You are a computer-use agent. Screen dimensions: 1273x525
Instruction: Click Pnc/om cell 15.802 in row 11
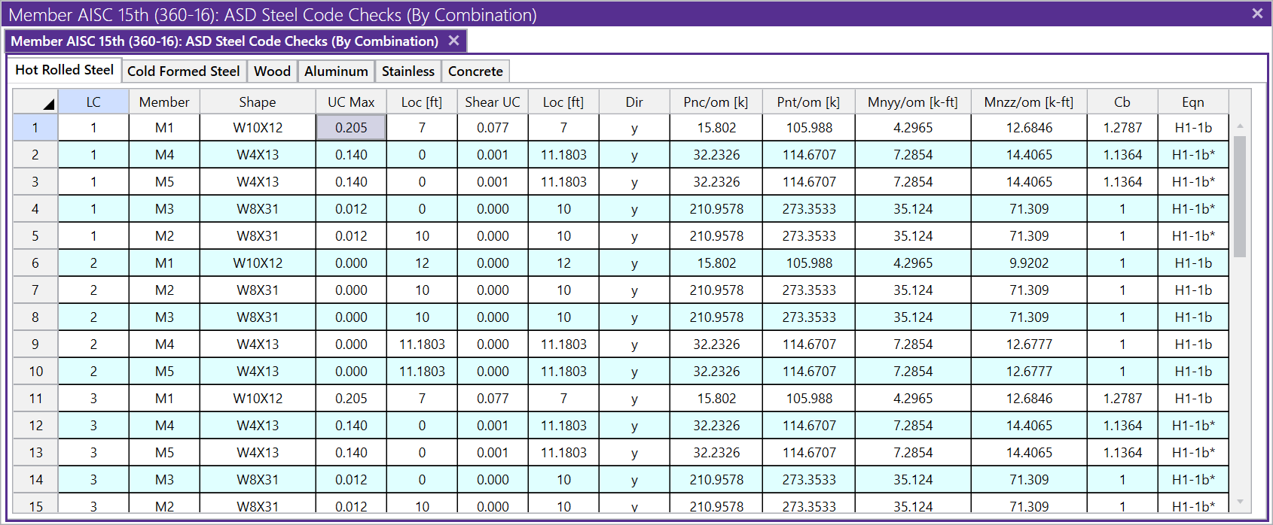point(716,399)
